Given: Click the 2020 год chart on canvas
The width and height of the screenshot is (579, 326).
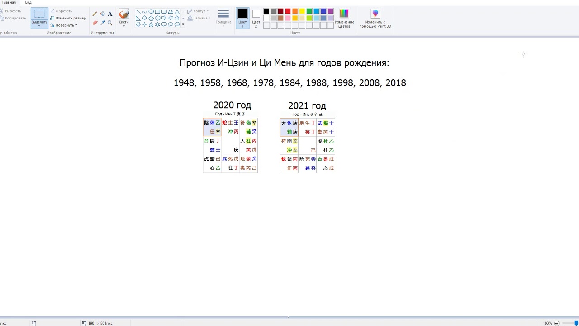Looking at the screenshot, I should (230, 145).
